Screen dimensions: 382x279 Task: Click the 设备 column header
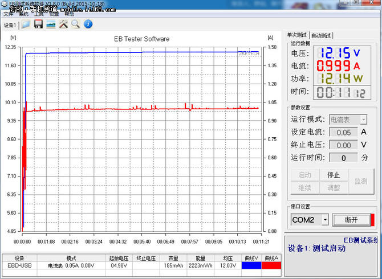tap(19, 258)
